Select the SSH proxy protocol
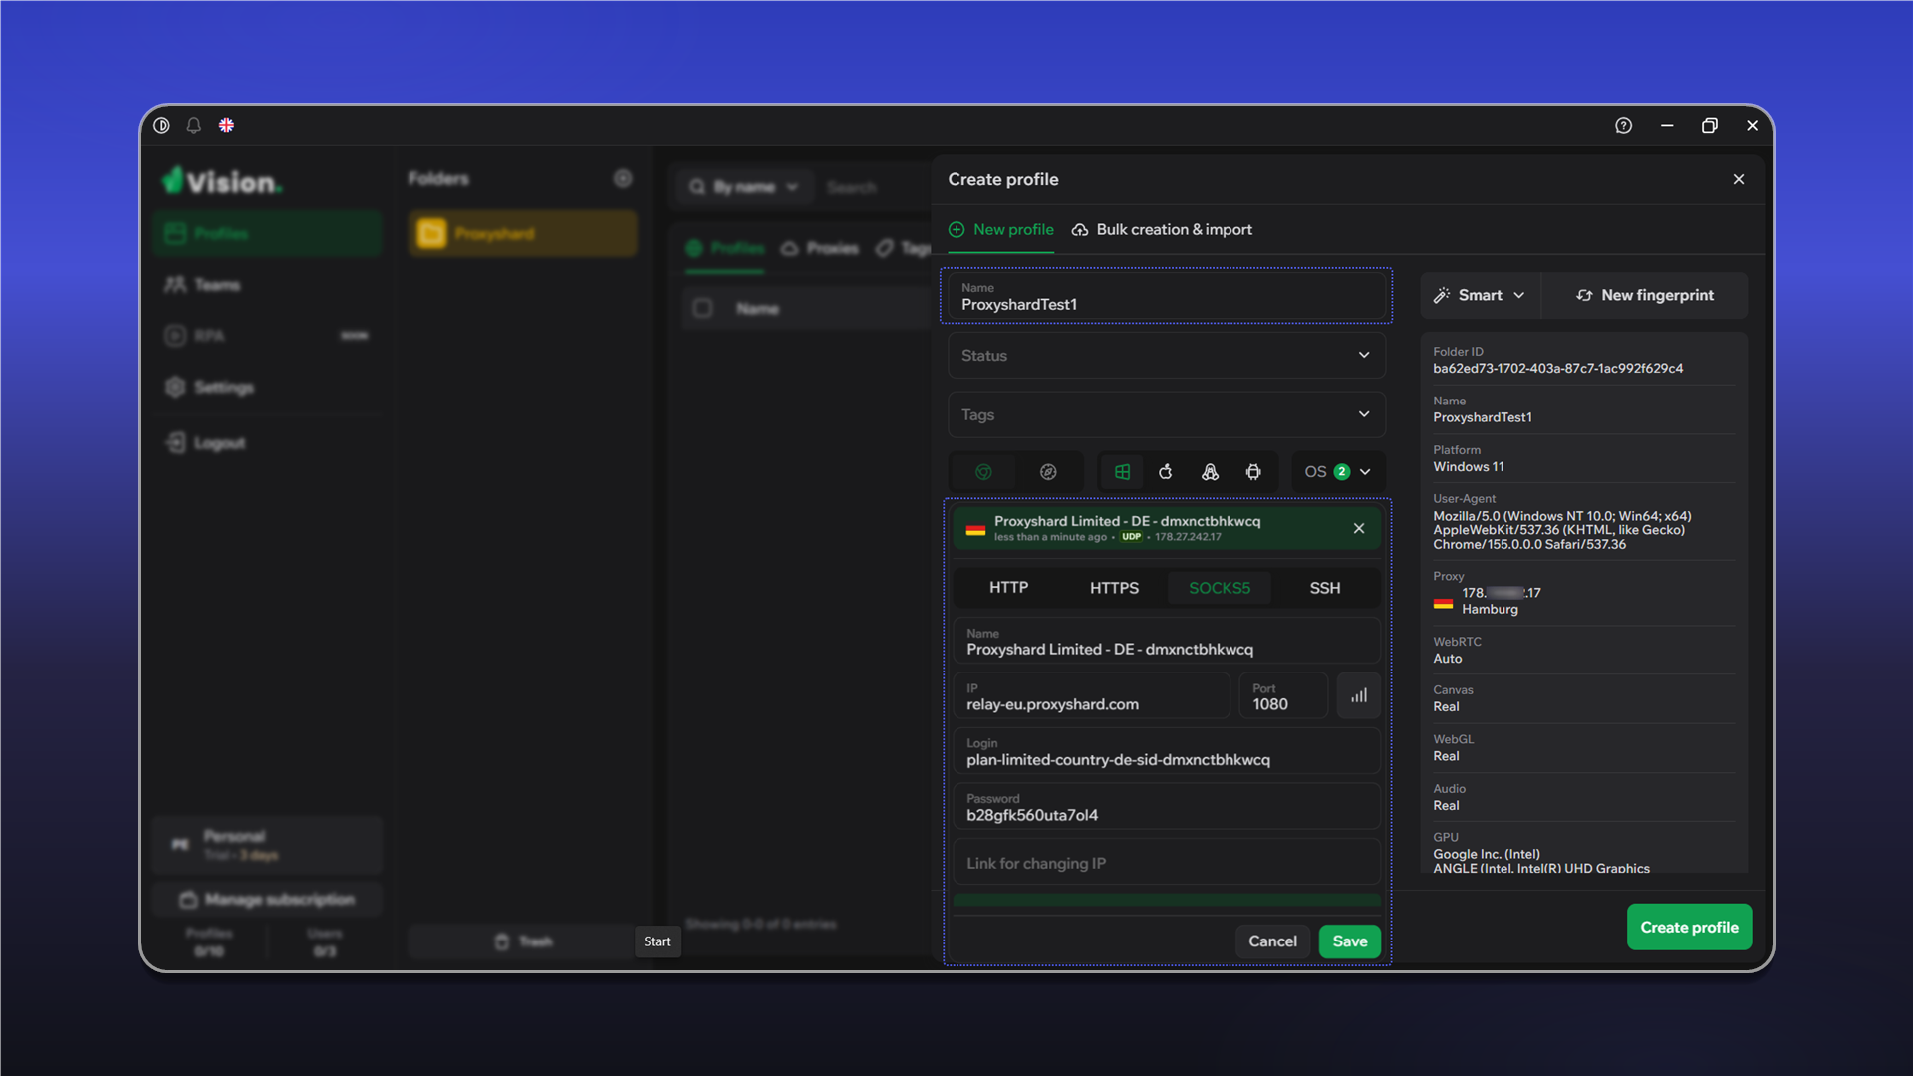Viewport: 1913px width, 1076px height. [1325, 588]
